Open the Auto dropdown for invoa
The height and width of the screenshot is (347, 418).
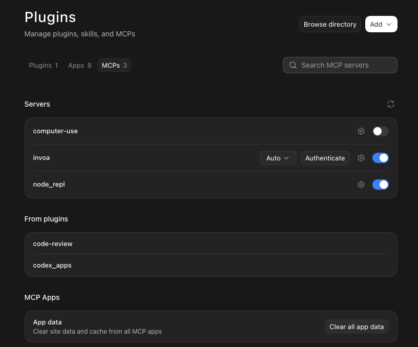278,158
